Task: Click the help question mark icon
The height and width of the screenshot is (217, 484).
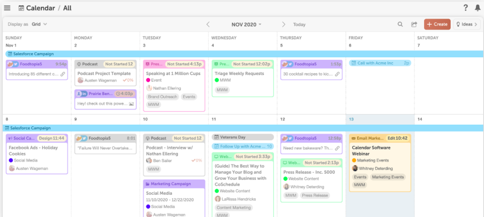Action: (466, 8)
